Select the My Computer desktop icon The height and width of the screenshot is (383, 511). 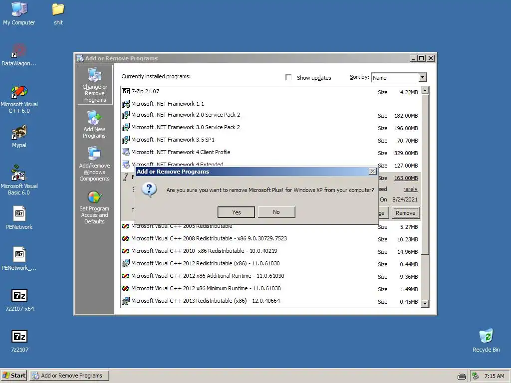pos(19,13)
